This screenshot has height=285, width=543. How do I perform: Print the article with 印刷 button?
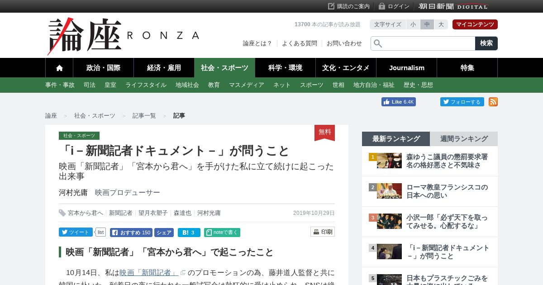tap(323, 232)
